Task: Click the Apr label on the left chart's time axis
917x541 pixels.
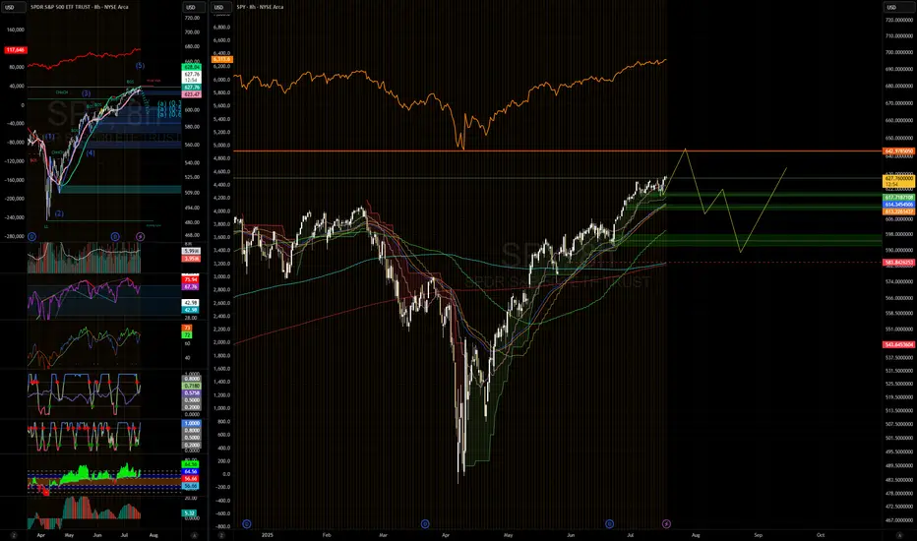Action: point(40,534)
